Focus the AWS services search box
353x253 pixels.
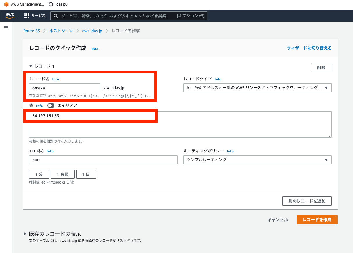click(x=129, y=16)
